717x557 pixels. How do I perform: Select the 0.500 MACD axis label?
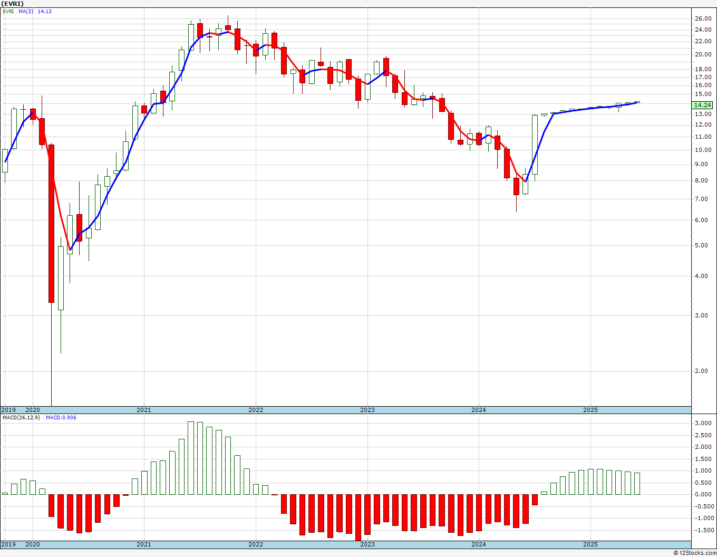(703, 483)
